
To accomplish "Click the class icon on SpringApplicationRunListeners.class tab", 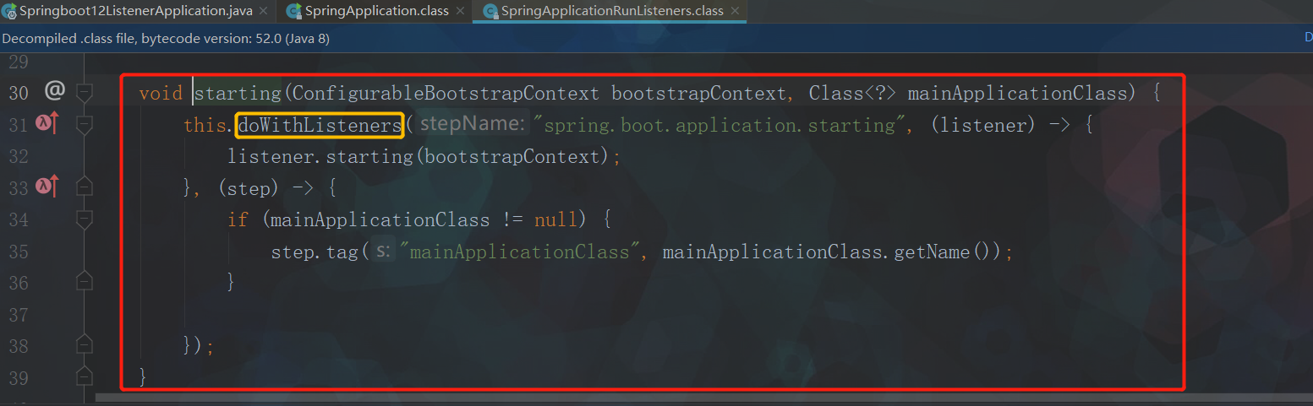I will tap(489, 12).
